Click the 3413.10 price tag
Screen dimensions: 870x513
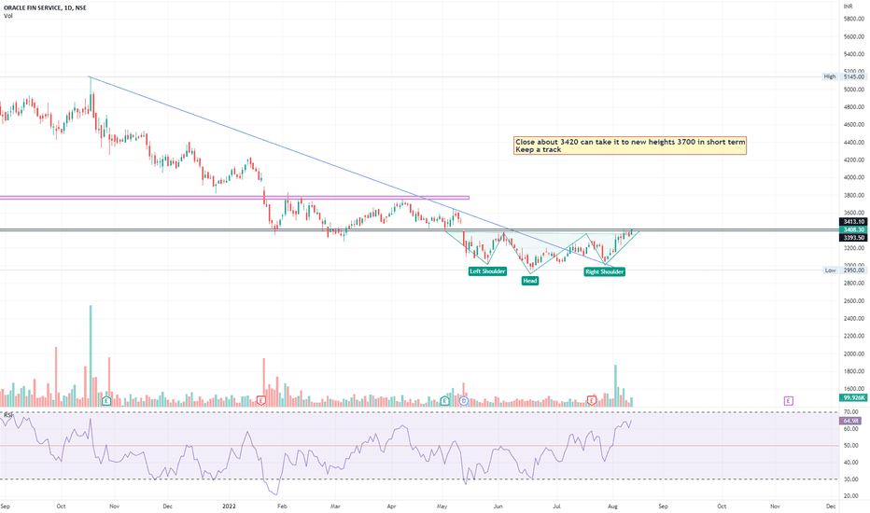click(x=854, y=222)
